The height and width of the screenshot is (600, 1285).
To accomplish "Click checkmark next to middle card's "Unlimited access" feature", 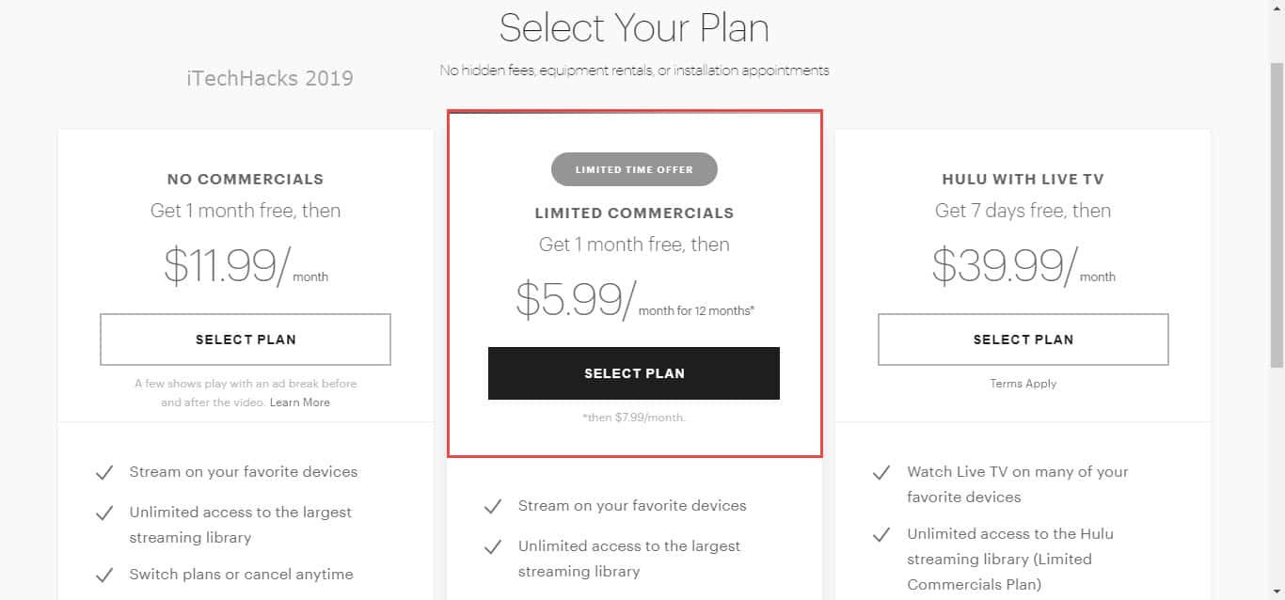I will click(x=493, y=547).
